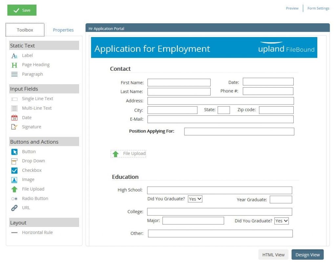Open High School Did You Graduate dropdown
The image size is (336, 264).
click(x=195, y=199)
